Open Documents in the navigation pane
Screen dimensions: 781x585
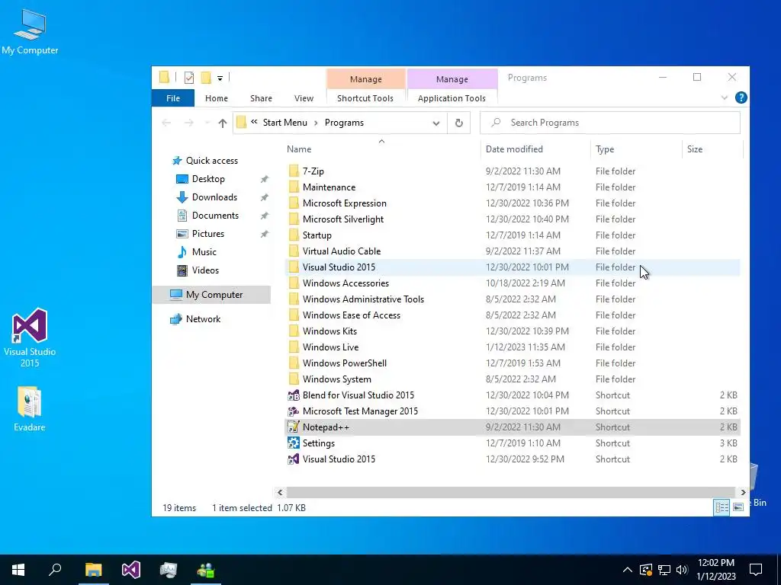[215, 216]
